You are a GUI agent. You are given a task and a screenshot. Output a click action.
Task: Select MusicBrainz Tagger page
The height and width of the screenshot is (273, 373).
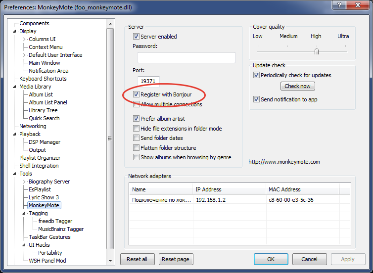click(x=61, y=229)
